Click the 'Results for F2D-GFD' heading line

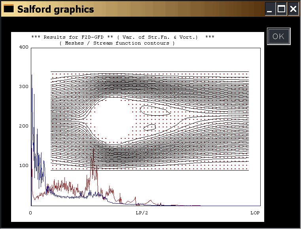123,37
